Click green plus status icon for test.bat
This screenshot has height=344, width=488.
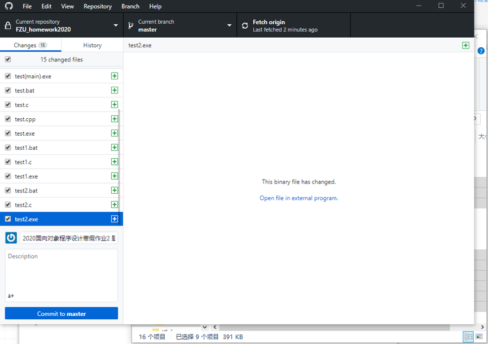point(115,90)
